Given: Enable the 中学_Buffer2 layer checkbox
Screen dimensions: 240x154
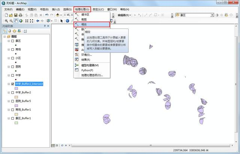Looking at the screenshot, I should (x=12, y=92).
